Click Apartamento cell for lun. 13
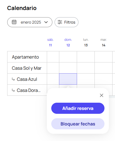 [x=86, y=57]
